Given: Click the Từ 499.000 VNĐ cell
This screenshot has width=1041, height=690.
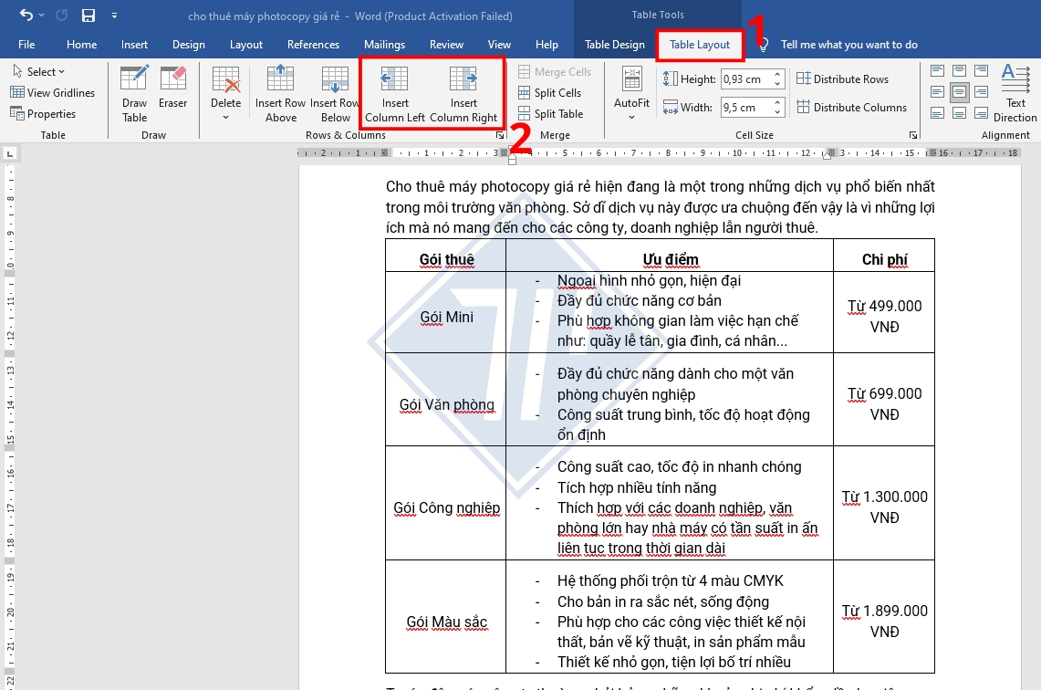Looking at the screenshot, I should click(884, 312).
